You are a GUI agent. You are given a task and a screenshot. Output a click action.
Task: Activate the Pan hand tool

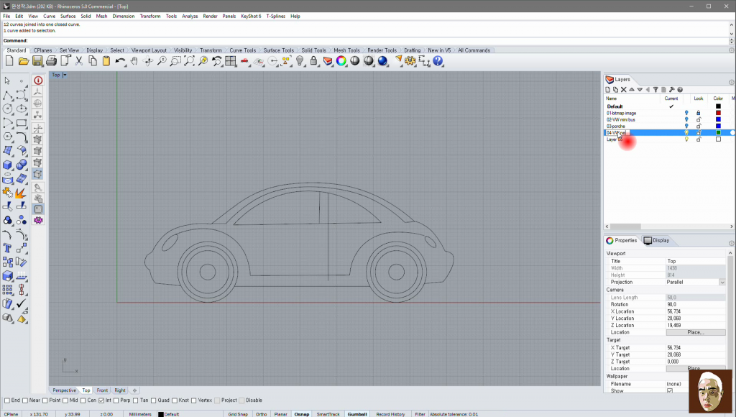[x=134, y=61]
